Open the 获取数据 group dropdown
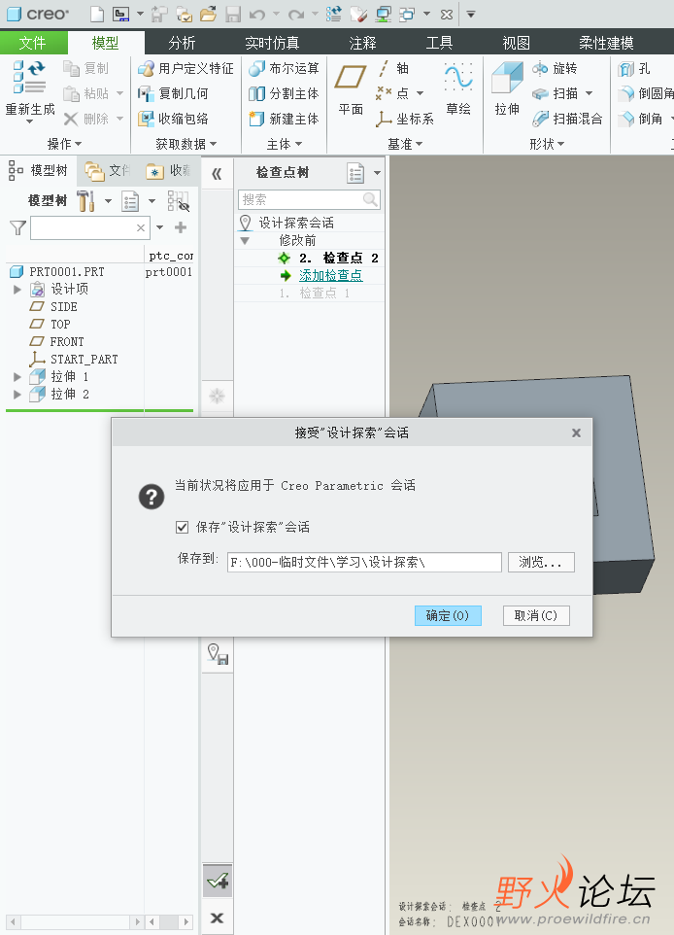The width and height of the screenshot is (674, 935). point(185,144)
